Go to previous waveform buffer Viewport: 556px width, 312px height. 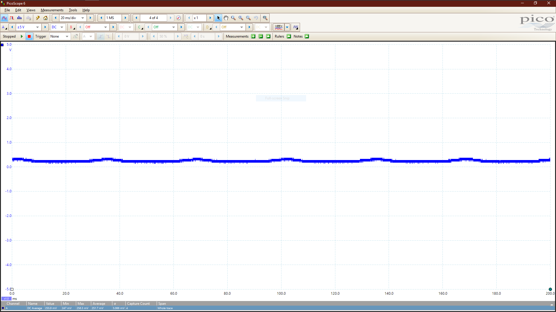[x=136, y=18]
